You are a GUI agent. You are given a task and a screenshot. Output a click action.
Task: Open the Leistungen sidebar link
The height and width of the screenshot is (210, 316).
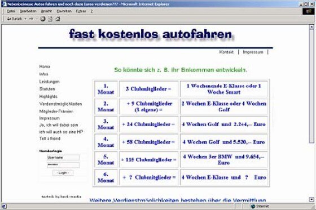50,82
